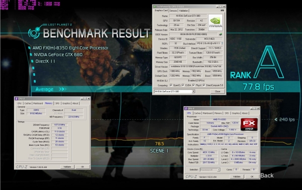Open the Caches tab in the CPU-Z CPU window
Image resolution: width=302 pixels, height=190 pixels.
[x=197, y=113]
